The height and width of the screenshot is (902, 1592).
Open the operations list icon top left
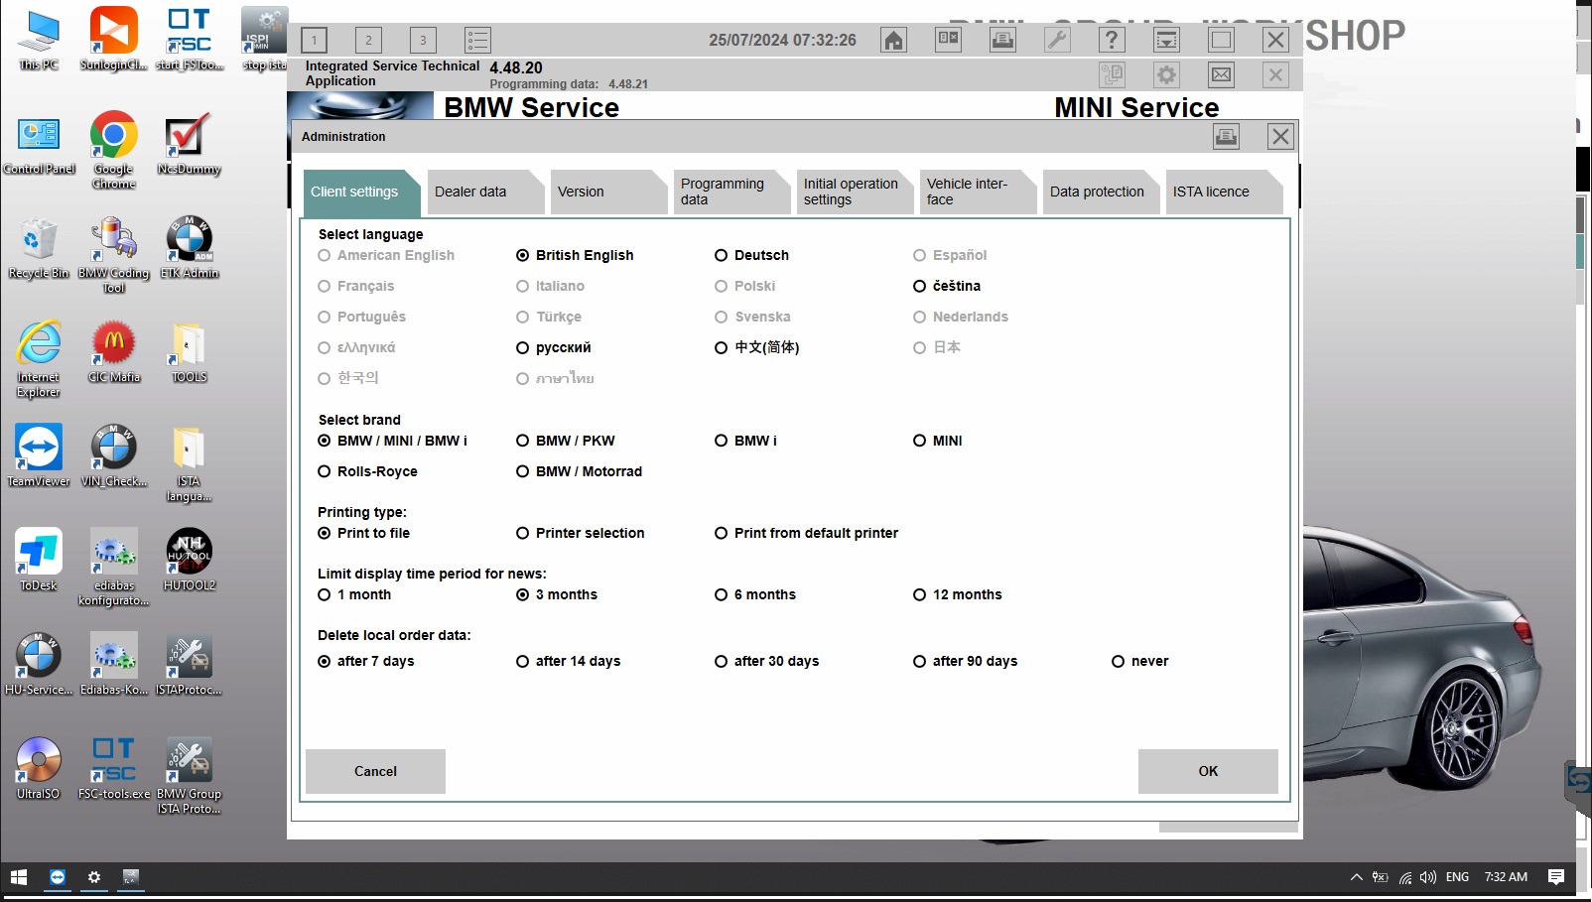(477, 40)
